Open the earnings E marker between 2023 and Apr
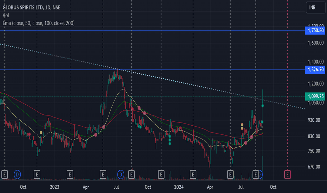This screenshot has width=327, height=193. coord(70,174)
